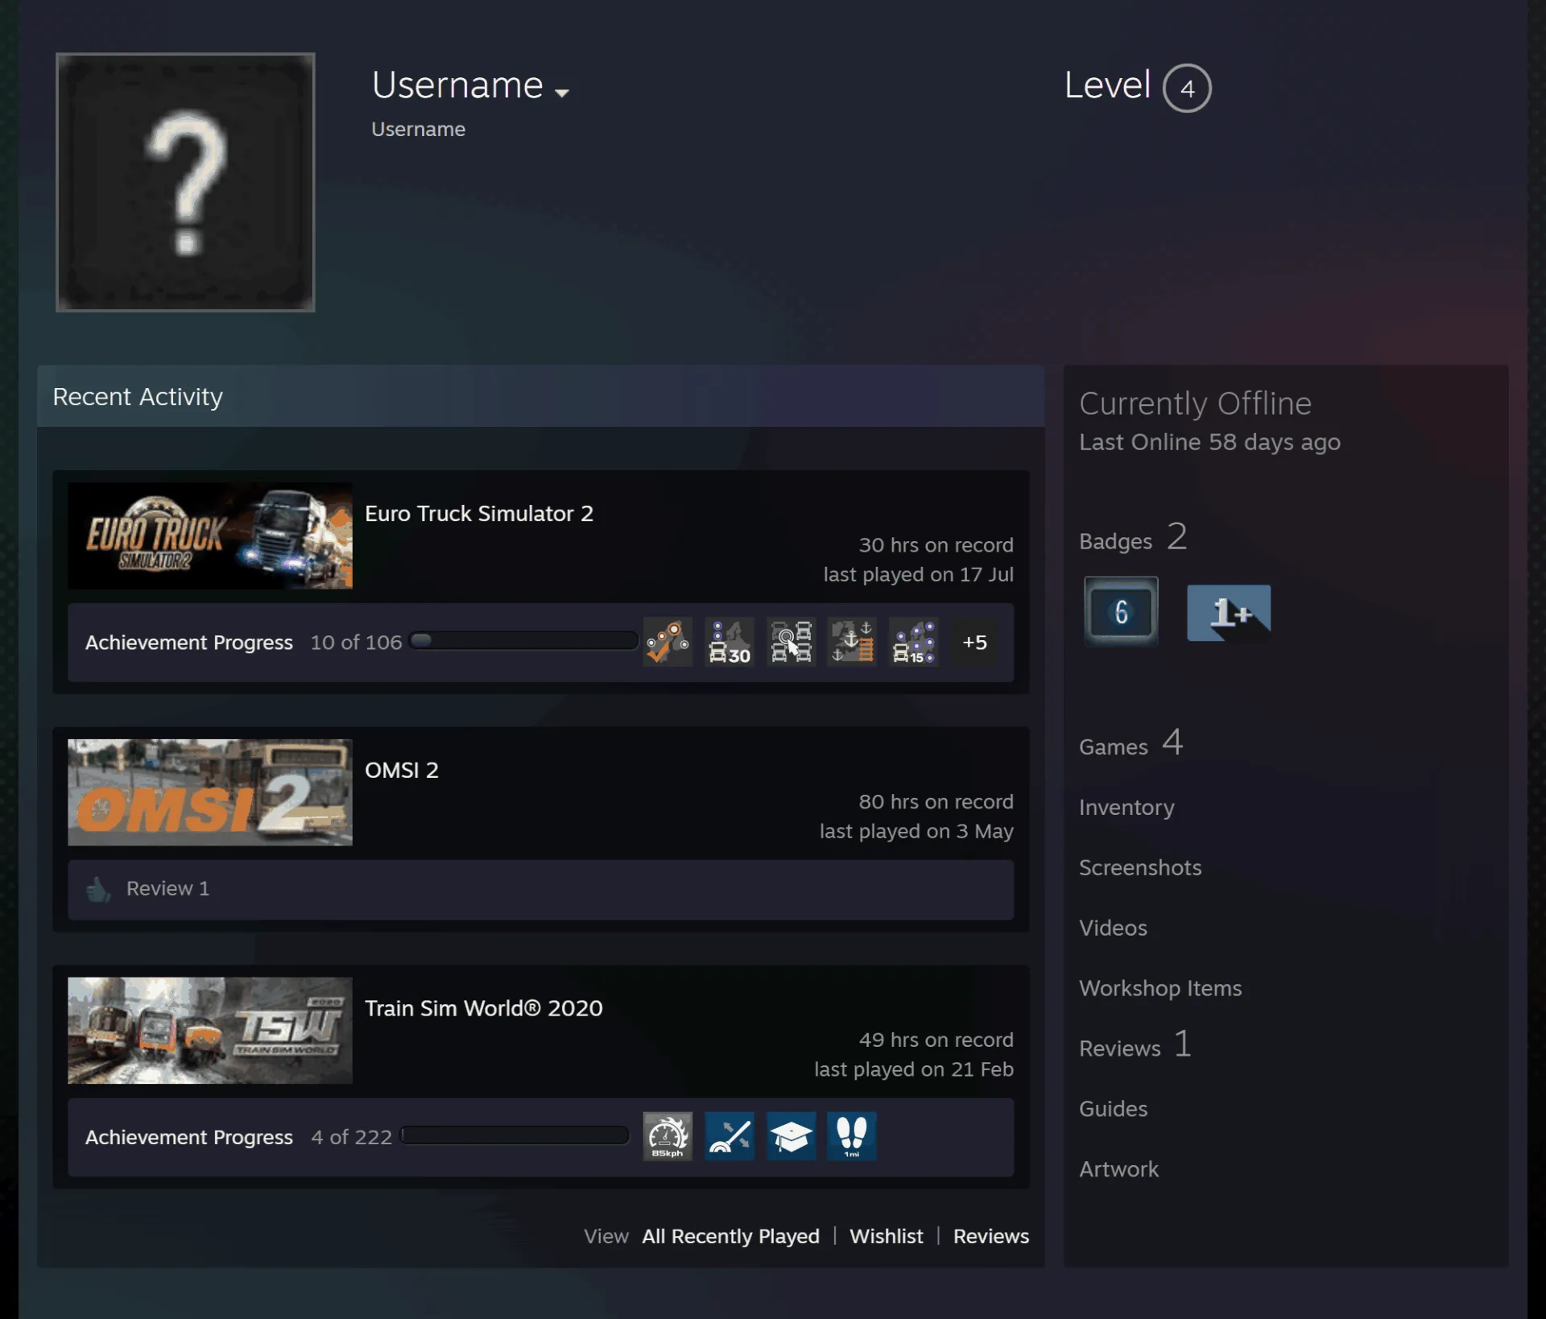Select the anchor port achievement icon
Image resolution: width=1546 pixels, height=1319 pixels.
pos(852,643)
